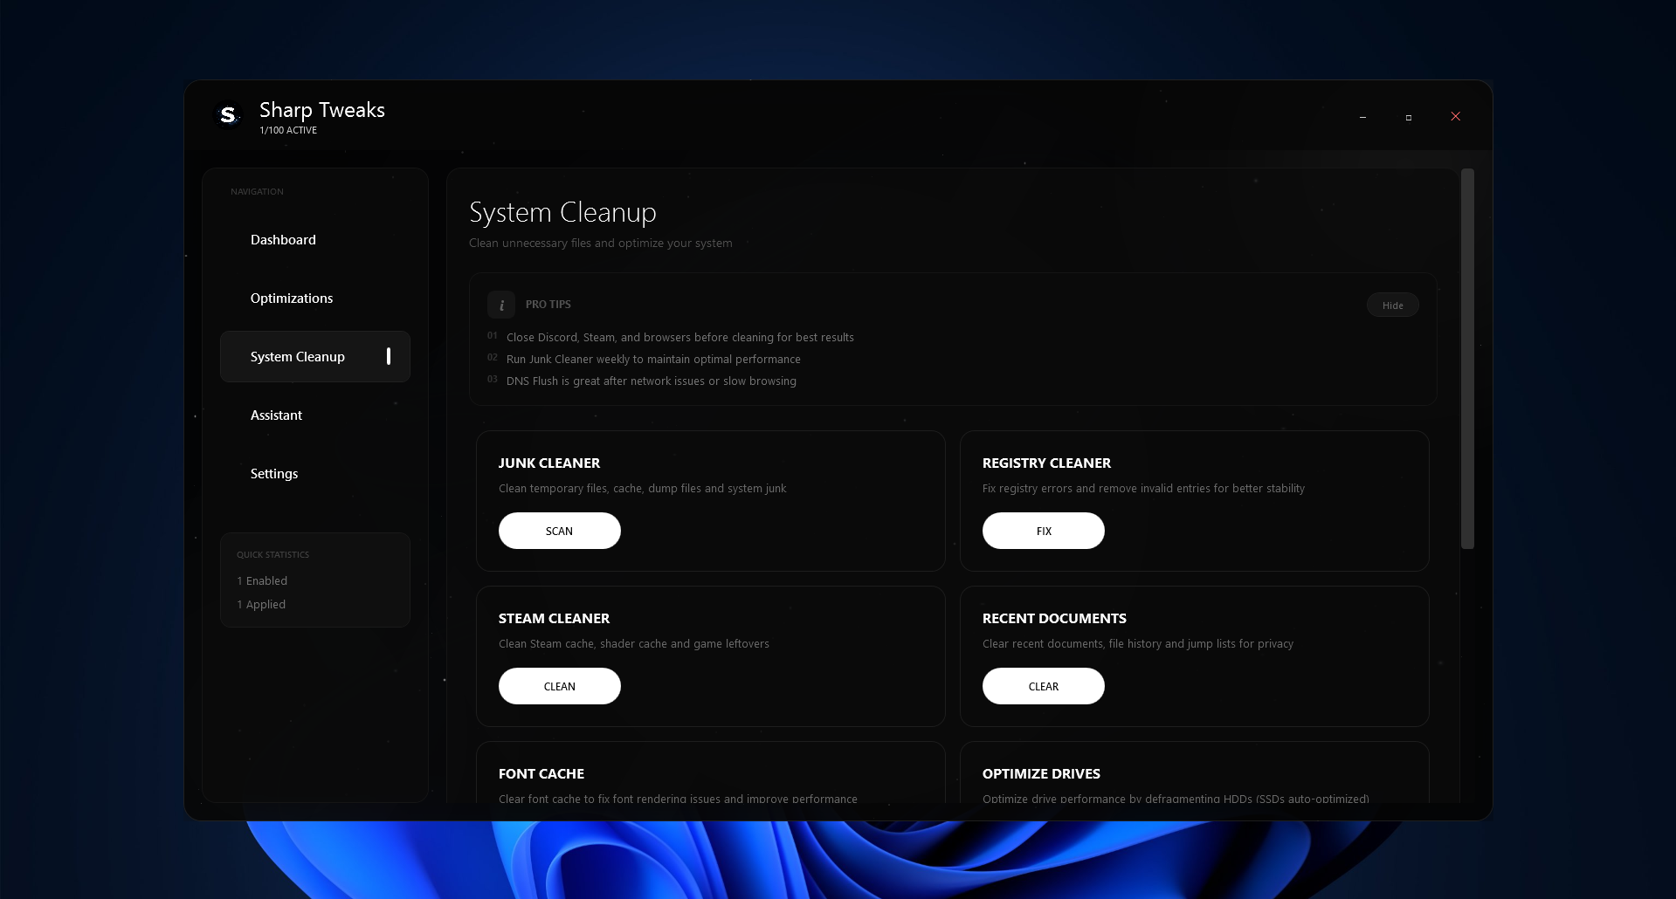Screen dimensions: 1676x899
Task: Click the 1/100 ACTIVE status text
Action: coord(288,131)
